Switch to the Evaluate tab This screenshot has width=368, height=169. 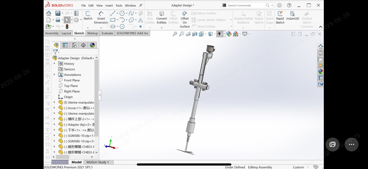click(x=107, y=33)
